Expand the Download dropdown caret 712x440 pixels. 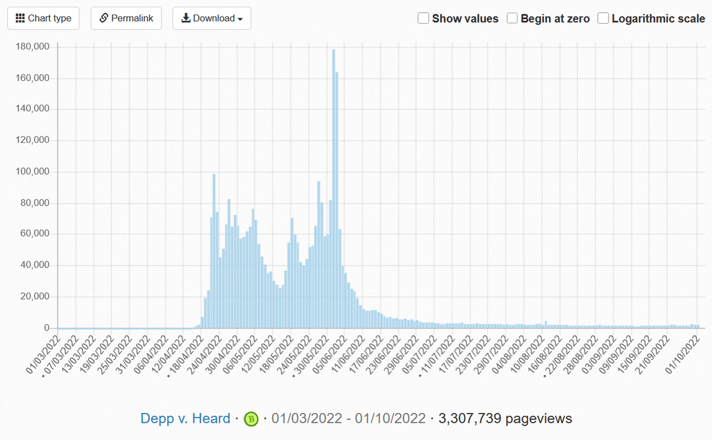click(x=240, y=19)
